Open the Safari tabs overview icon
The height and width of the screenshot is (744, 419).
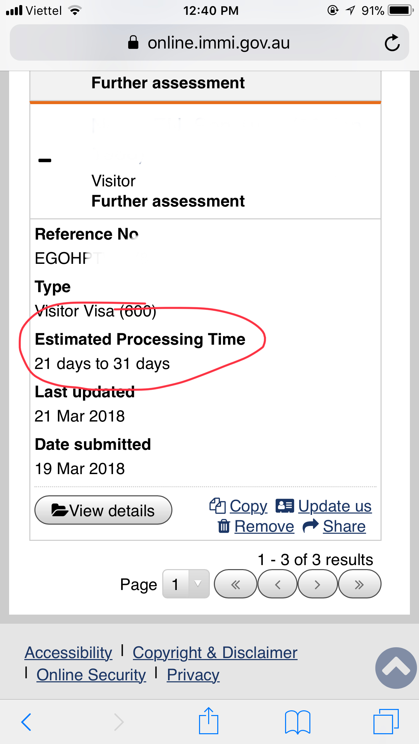pos(386,721)
